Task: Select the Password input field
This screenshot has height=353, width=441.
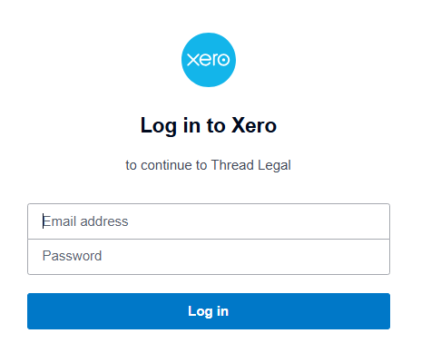Action: click(209, 257)
